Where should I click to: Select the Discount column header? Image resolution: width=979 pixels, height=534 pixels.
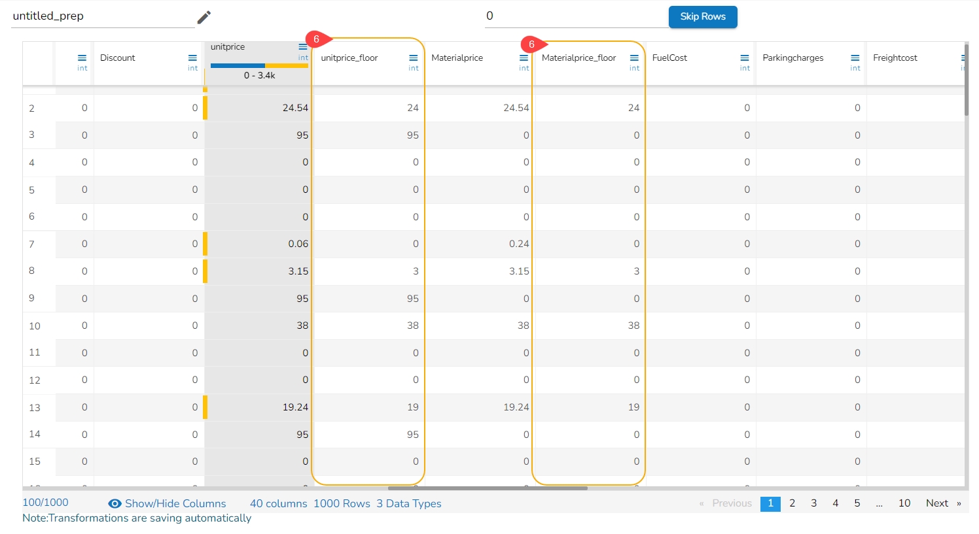pyautogui.click(x=118, y=58)
